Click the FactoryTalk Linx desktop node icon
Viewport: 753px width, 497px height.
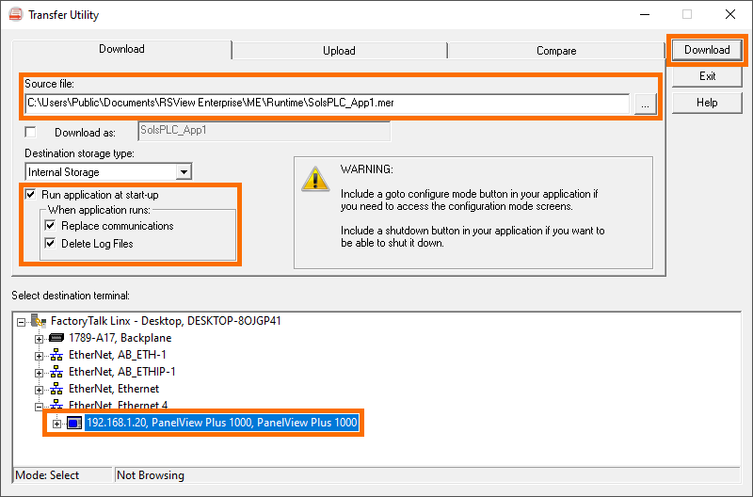point(39,321)
